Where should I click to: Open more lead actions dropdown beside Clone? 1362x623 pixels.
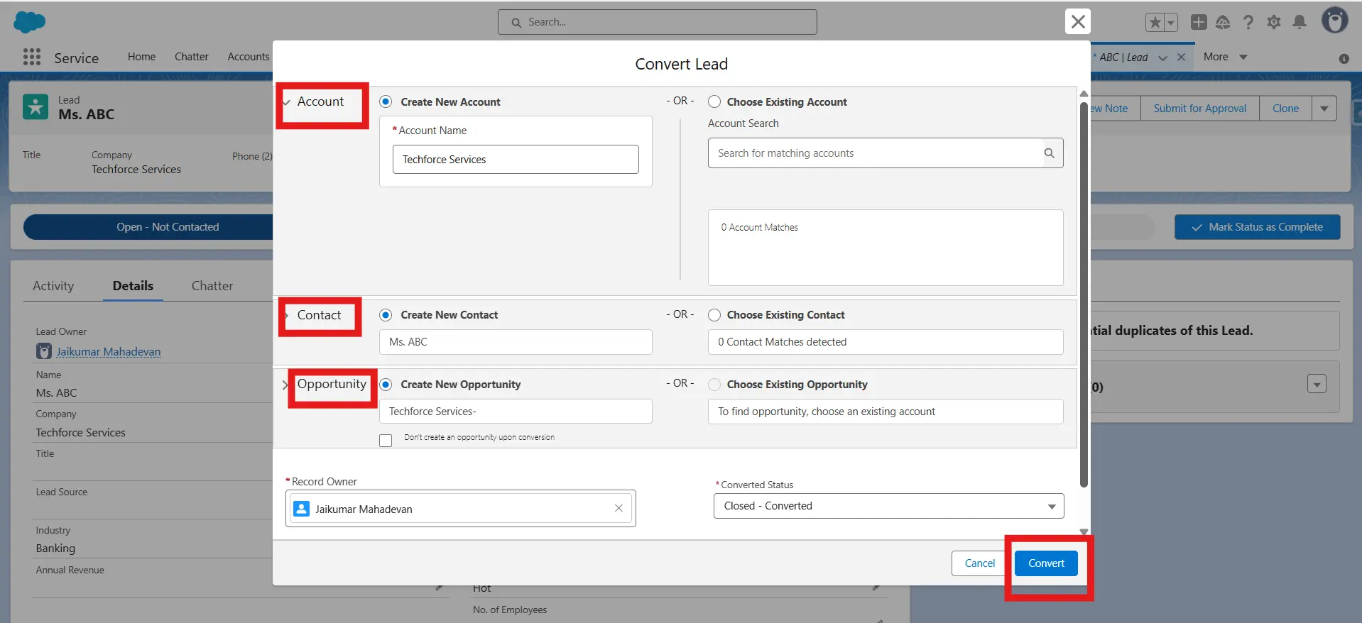[1324, 109]
